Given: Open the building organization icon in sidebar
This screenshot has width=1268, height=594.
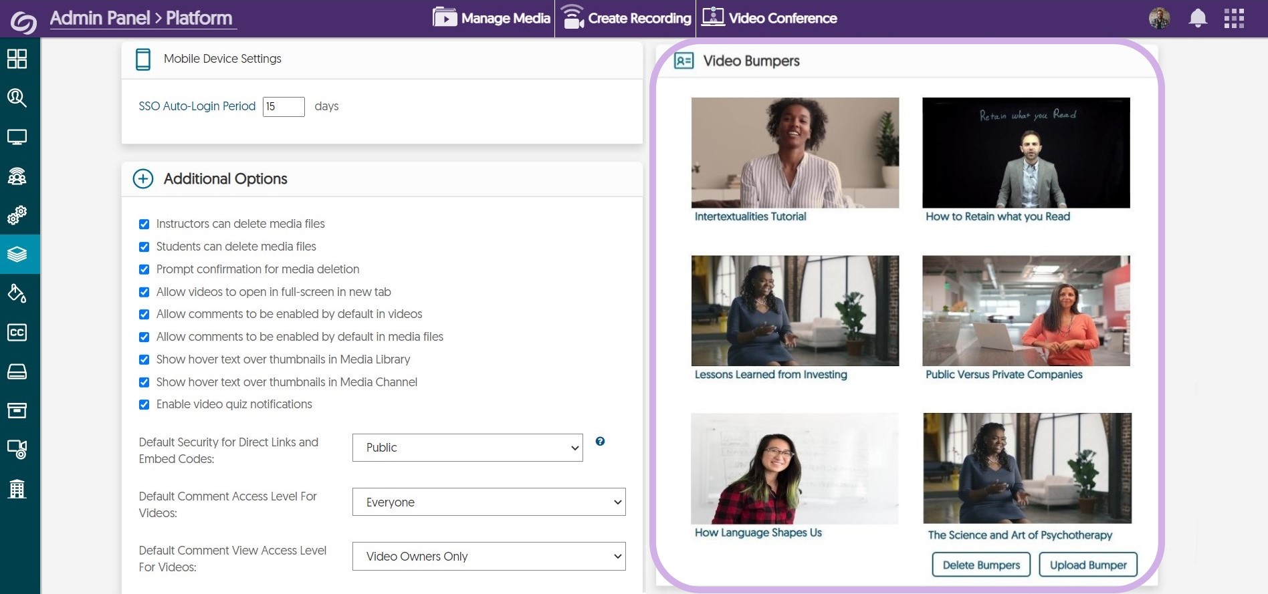Looking at the screenshot, I should (17, 489).
